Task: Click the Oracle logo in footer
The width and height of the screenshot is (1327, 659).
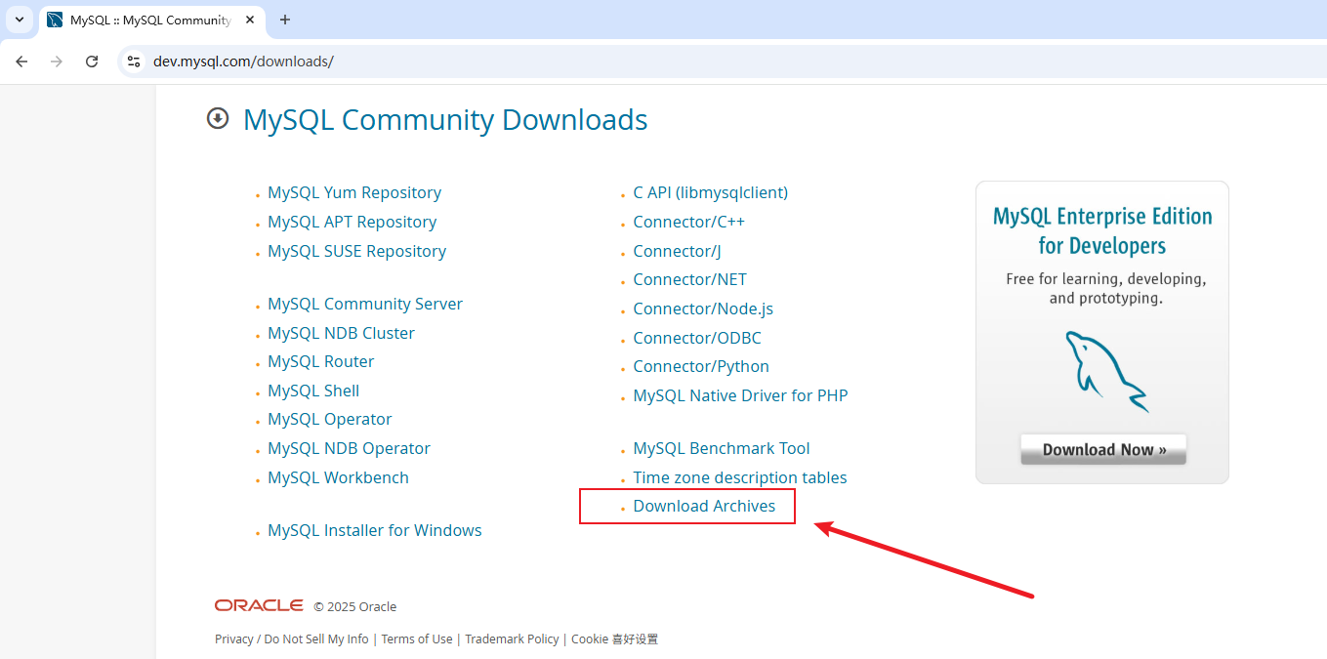Action: pos(259,606)
